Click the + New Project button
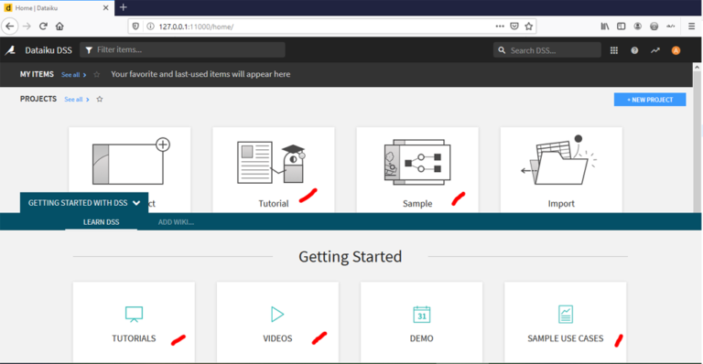Image resolution: width=703 pixels, height=364 pixels. click(x=650, y=100)
